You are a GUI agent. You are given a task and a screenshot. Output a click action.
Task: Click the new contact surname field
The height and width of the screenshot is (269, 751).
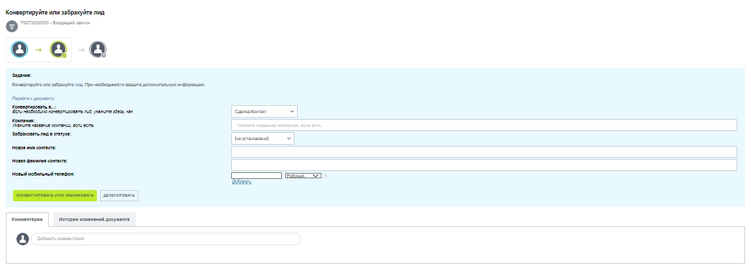(484, 165)
